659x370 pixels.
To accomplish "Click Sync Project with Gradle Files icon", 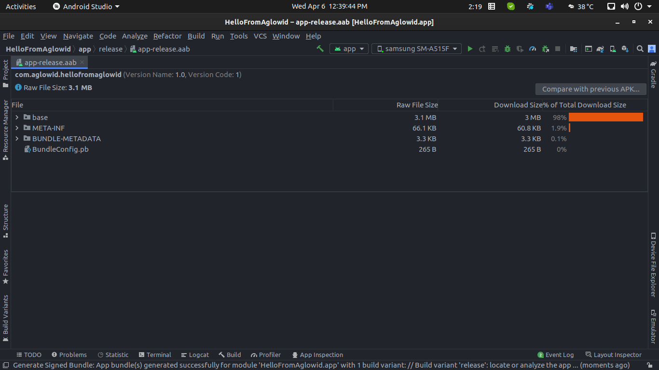I will [601, 49].
